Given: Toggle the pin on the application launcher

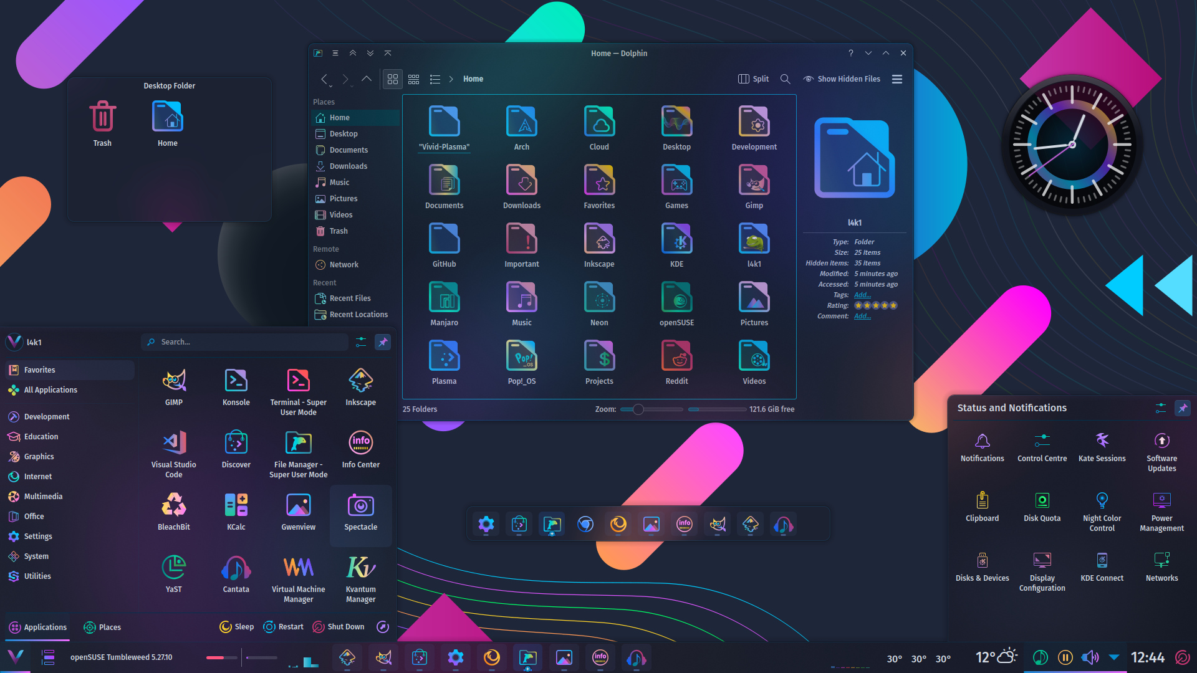Looking at the screenshot, I should (383, 341).
